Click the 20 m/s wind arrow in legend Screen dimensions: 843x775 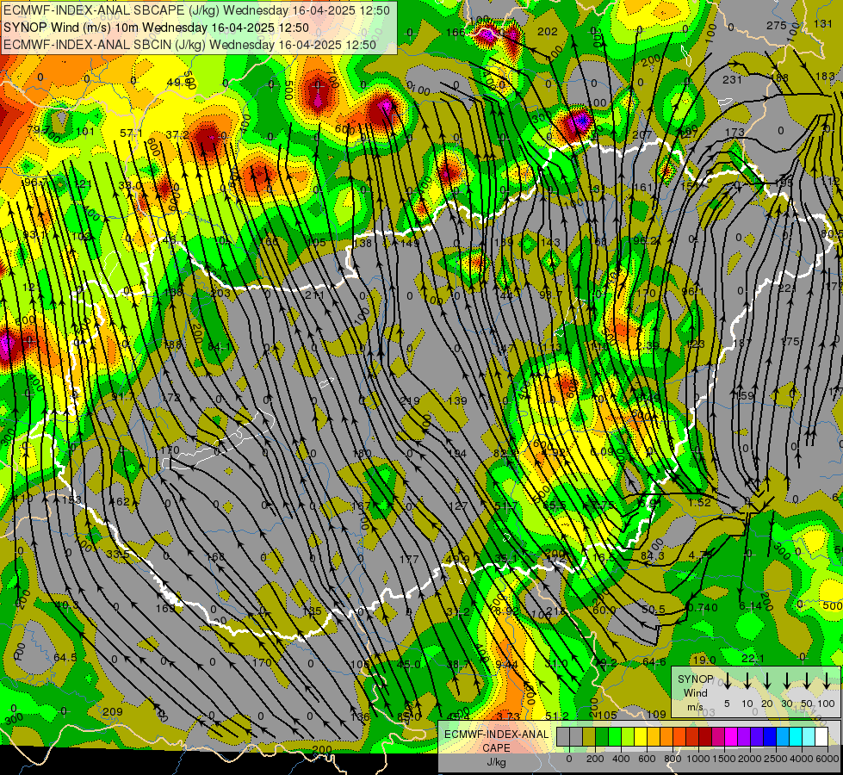(766, 681)
